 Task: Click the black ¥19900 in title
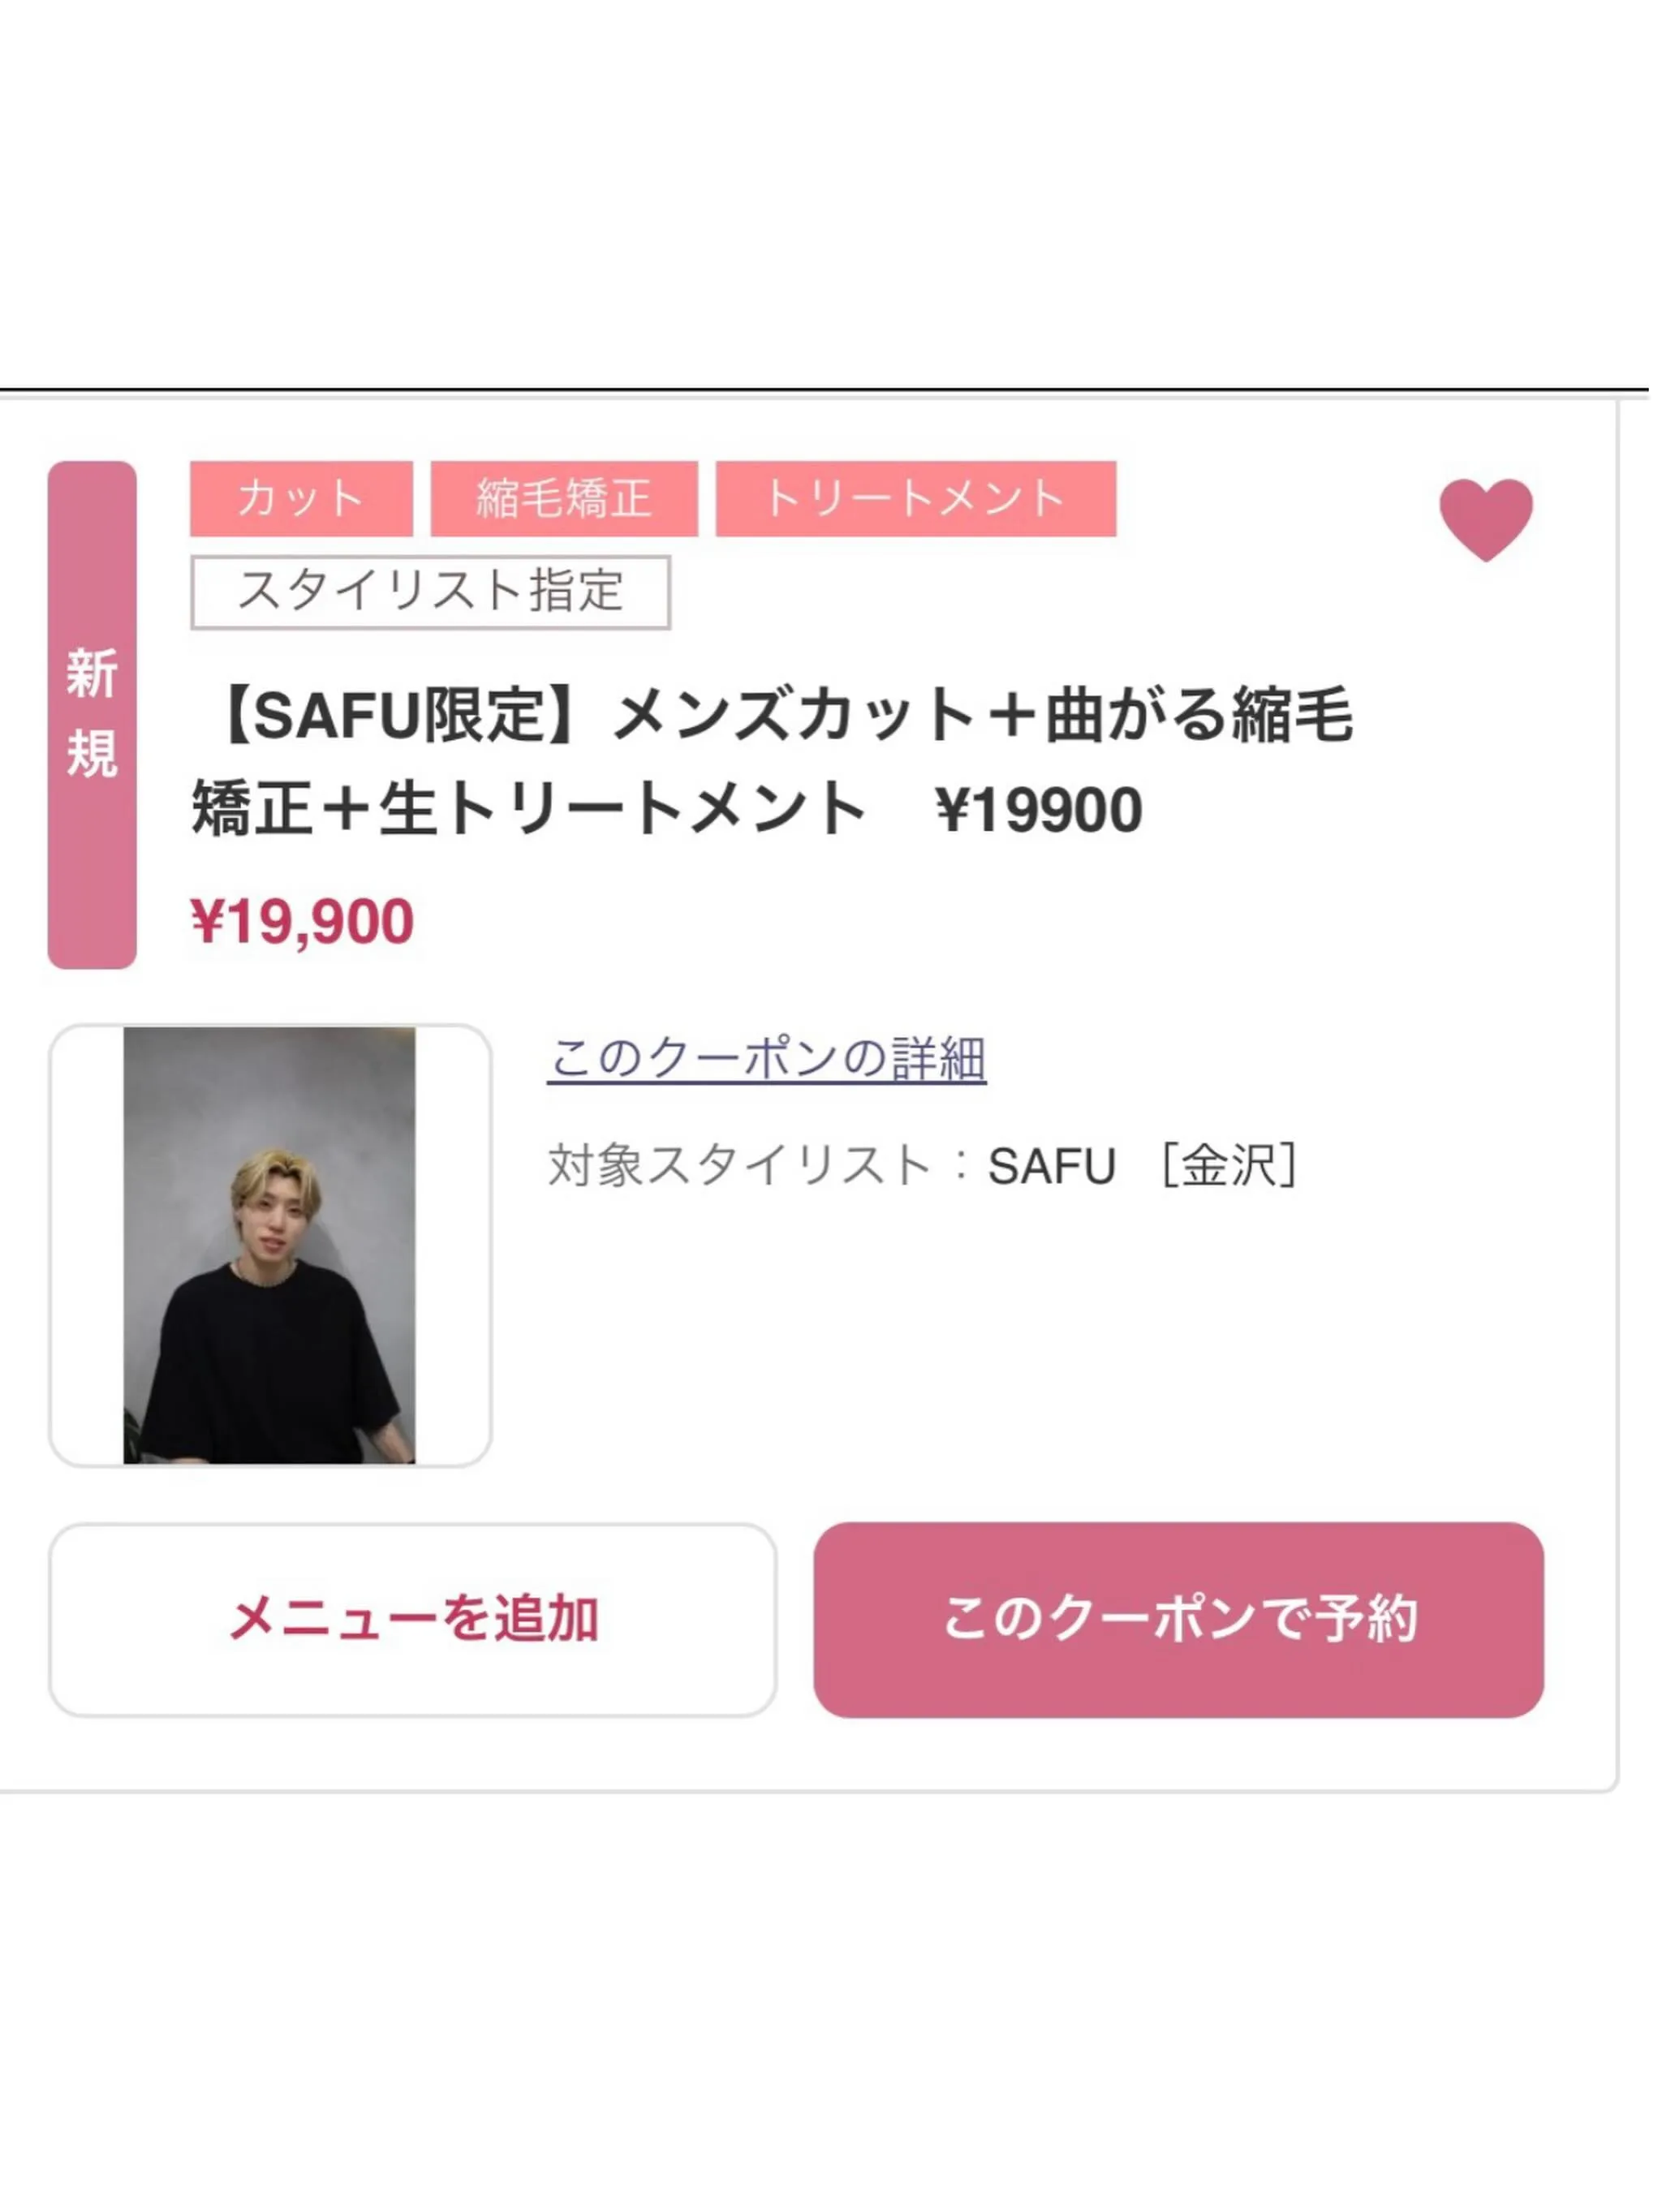click(x=1039, y=810)
